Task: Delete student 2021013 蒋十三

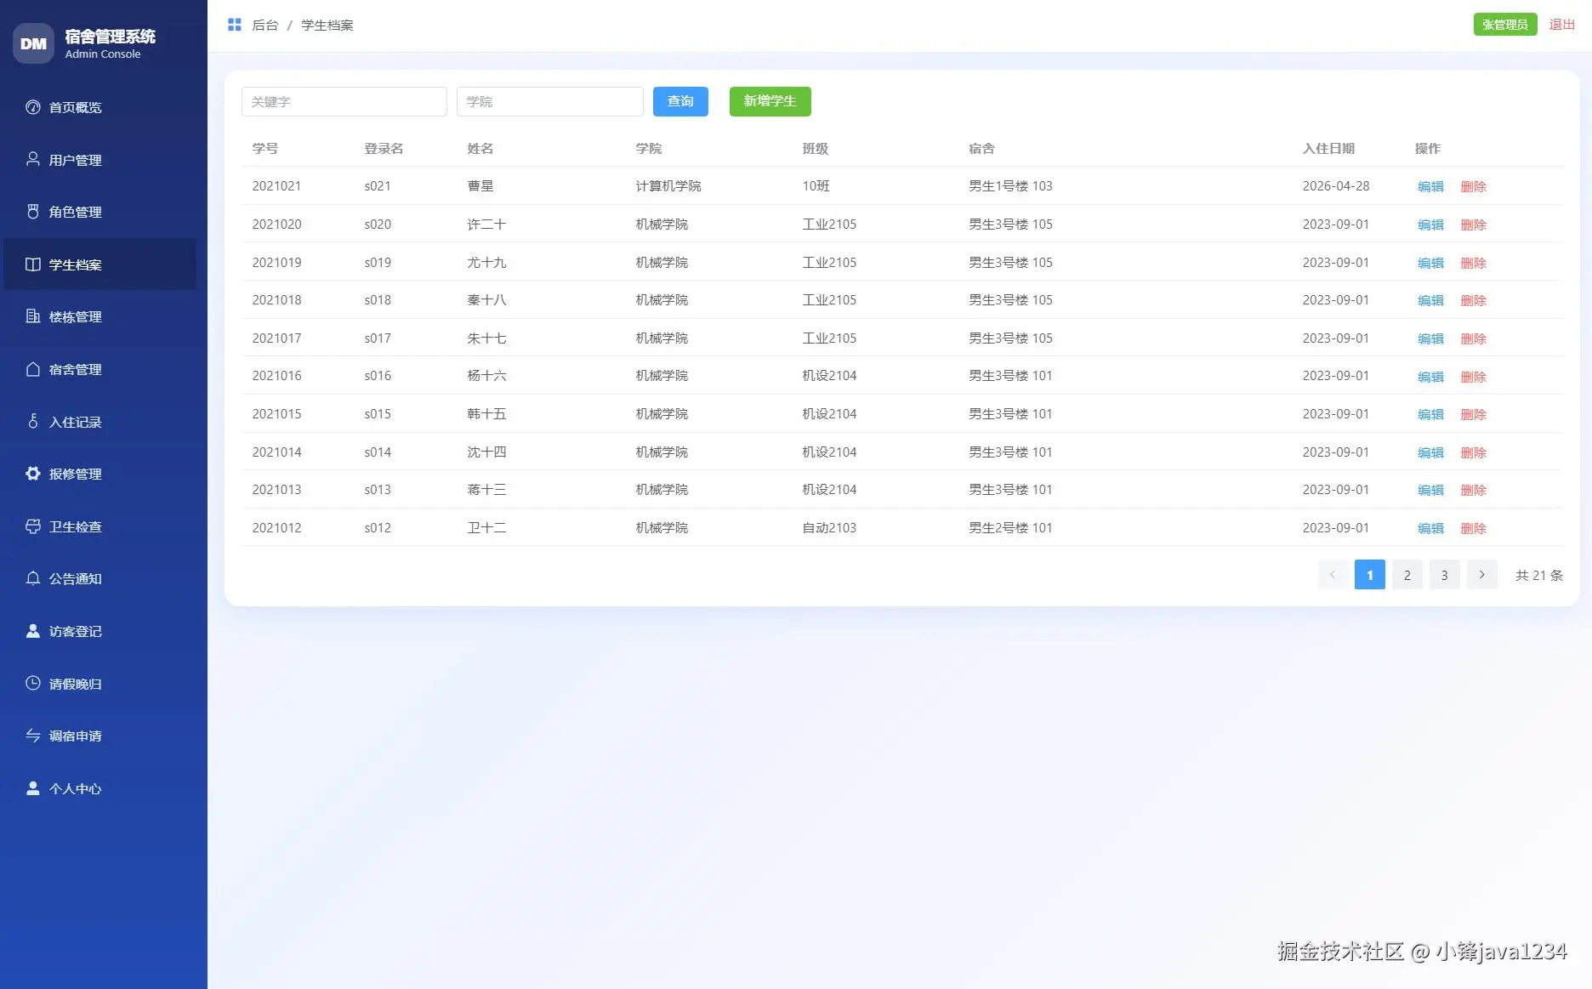Action: tap(1473, 490)
